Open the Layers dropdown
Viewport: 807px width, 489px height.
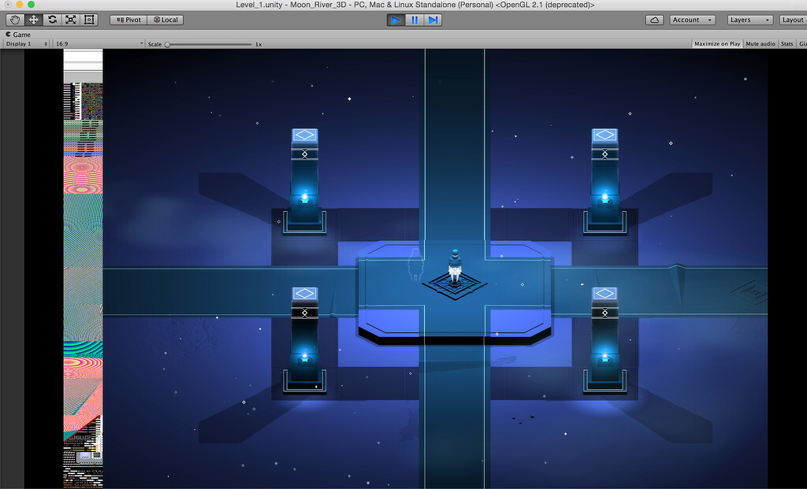click(x=748, y=20)
